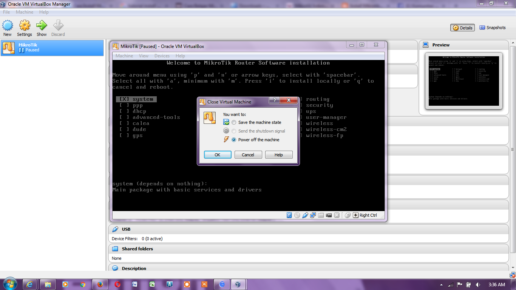
Task: Click 'Device Filters: 0 (0 active)' text
Action: [137, 239]
